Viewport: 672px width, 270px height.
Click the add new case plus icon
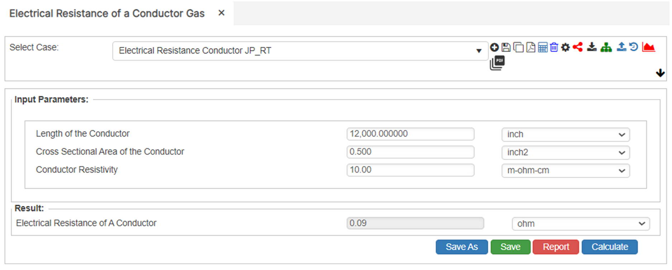point(494,47)
